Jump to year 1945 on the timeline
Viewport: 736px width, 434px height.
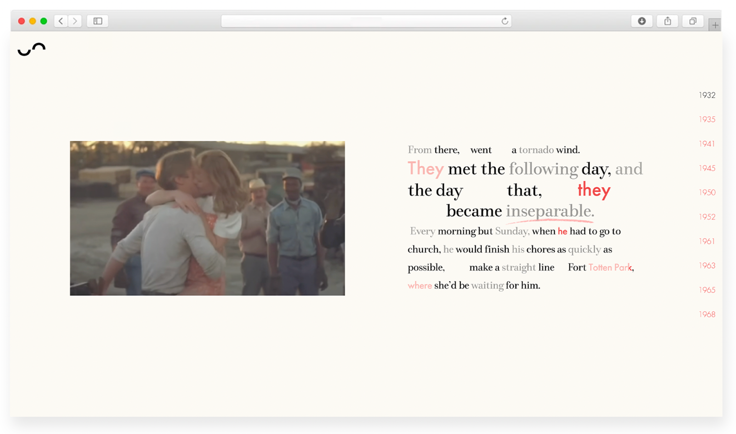click(707, 168)
